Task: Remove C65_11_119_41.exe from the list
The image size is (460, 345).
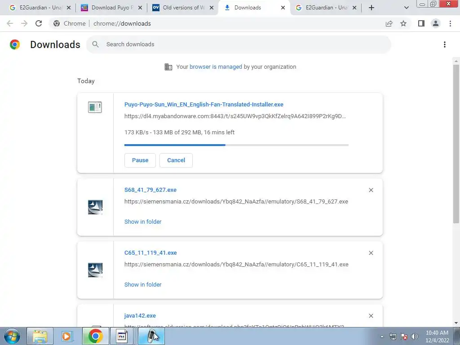Action: [x=371, y=253]
